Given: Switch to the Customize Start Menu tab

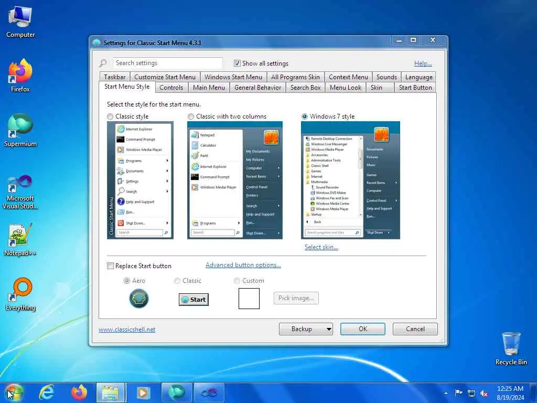Looking at the screenshot, I should click(165, 77).
